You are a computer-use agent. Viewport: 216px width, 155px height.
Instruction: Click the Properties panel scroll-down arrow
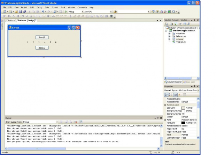pyautogui.click(x=198, y=138)
